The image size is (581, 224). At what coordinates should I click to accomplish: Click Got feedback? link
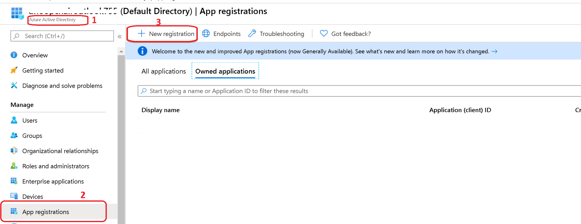coord(345,34)
